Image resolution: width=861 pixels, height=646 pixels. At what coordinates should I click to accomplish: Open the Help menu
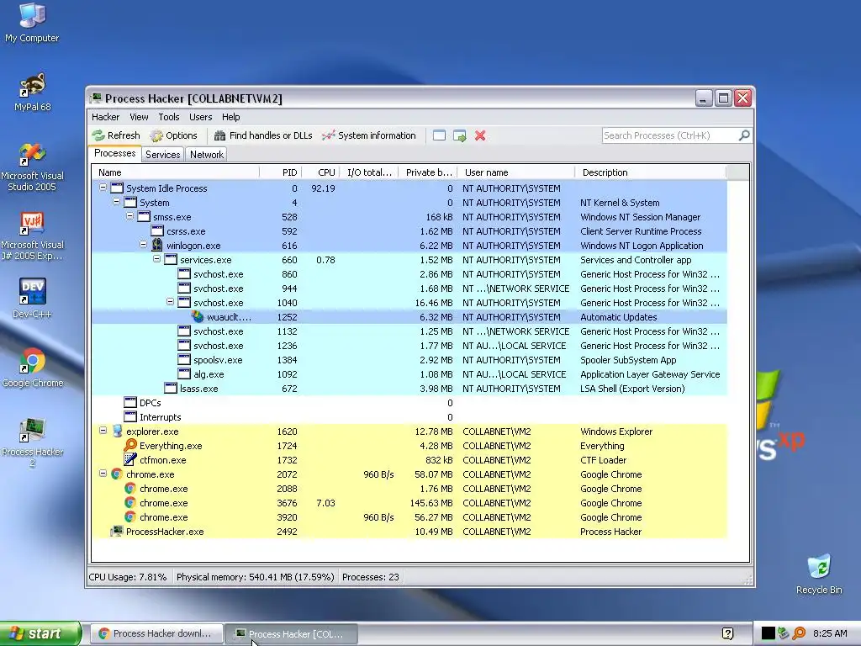pos(230,117)
